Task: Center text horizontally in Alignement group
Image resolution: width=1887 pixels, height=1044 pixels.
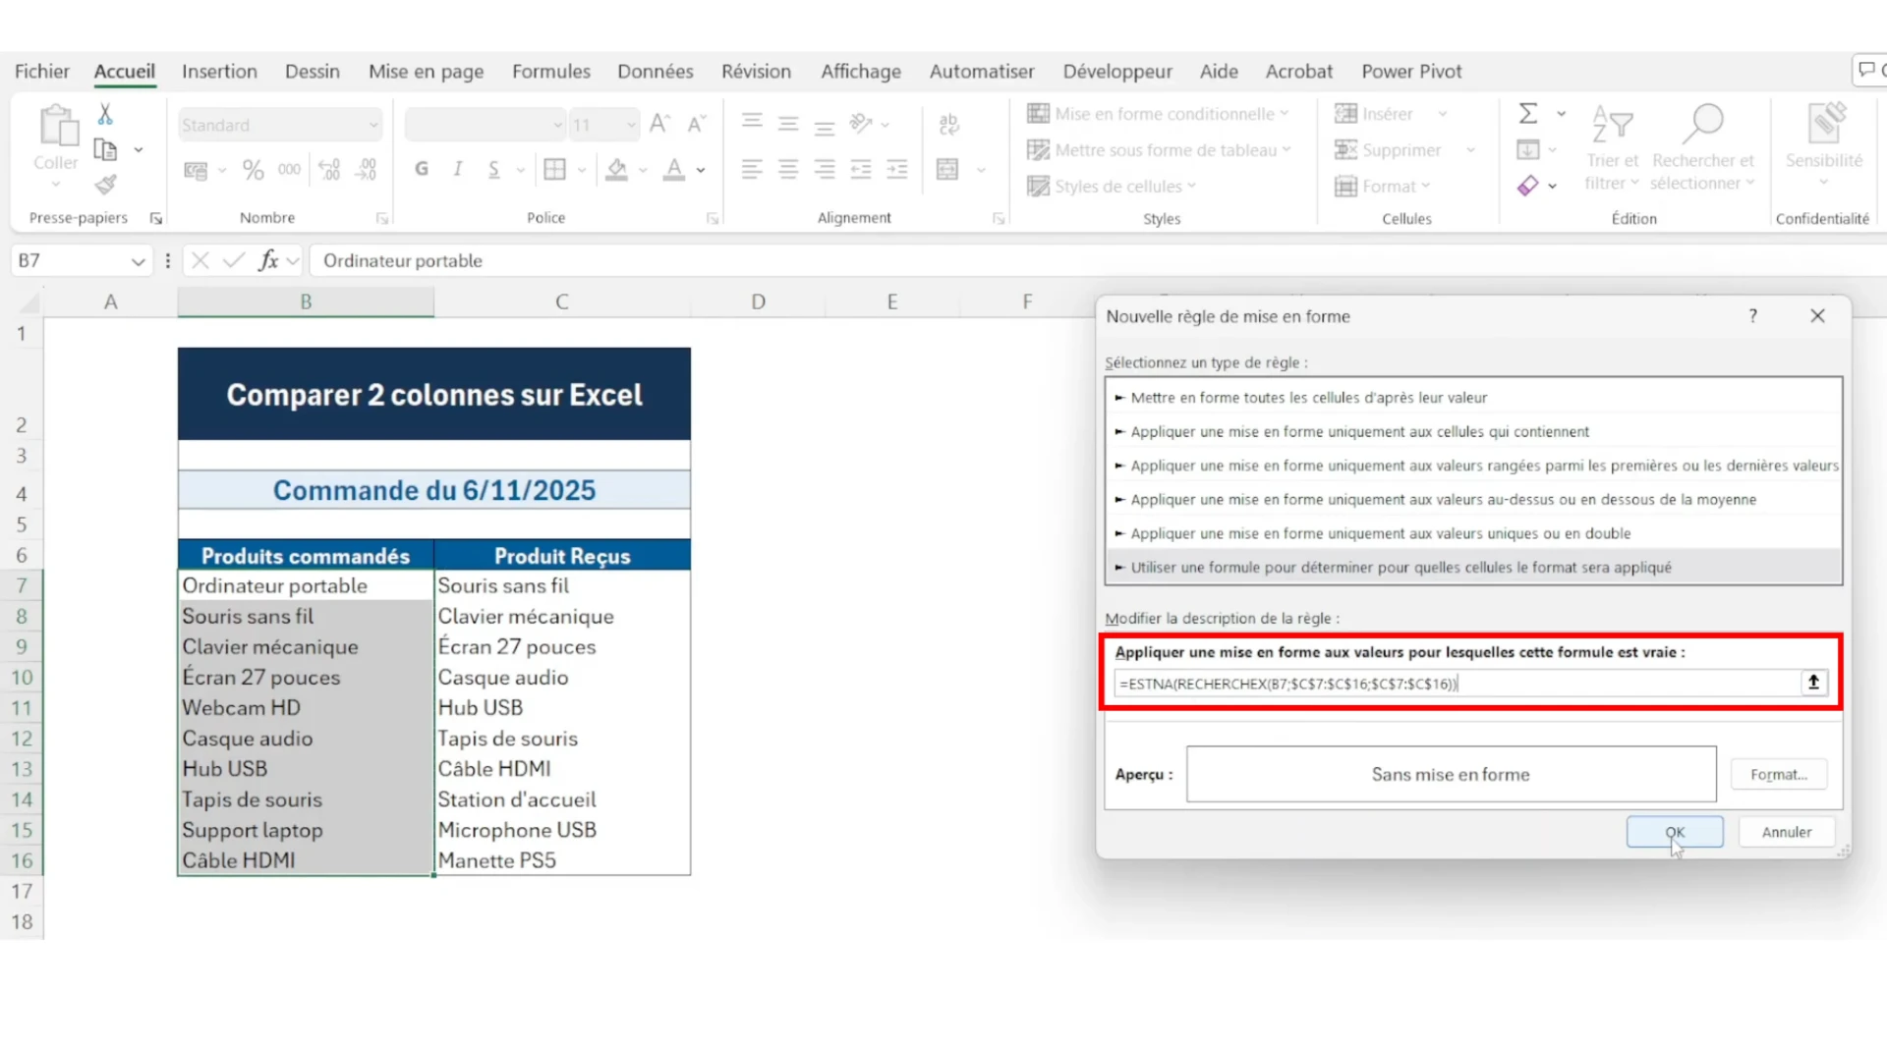Action: (788, 169)
